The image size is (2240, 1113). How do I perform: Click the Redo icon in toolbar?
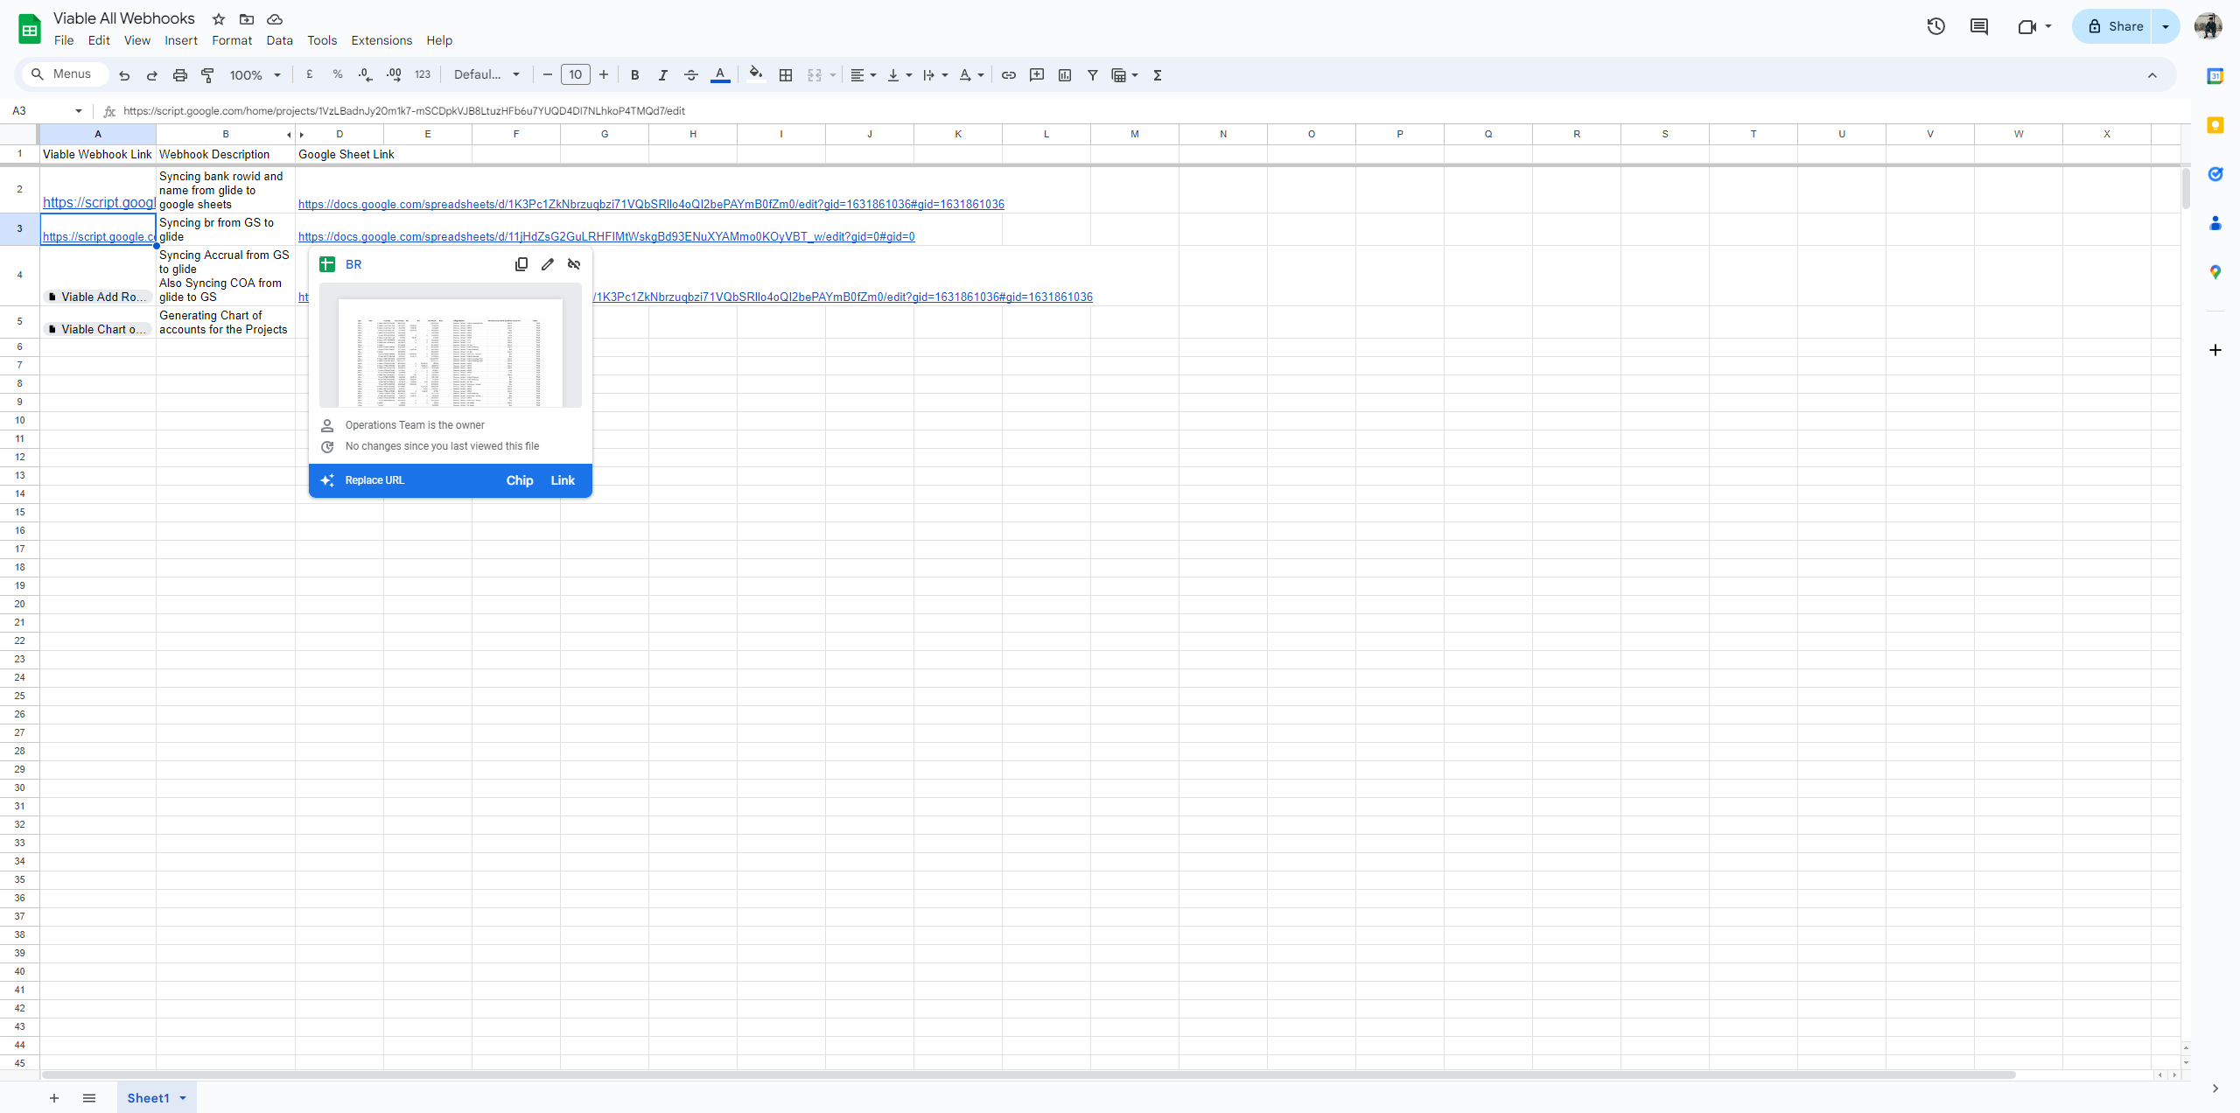point(152,75)
